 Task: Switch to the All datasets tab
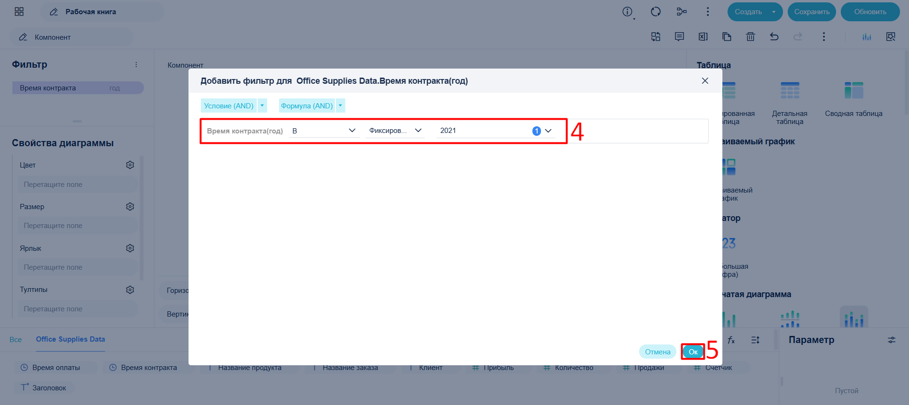point(16,339)
